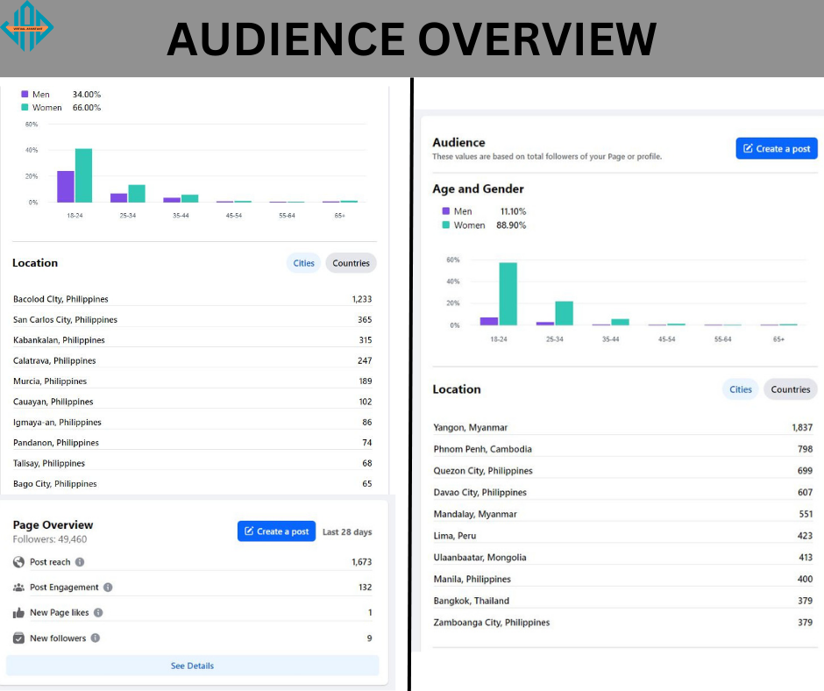Click the thumbs-up icon for New Page likes
The height and width of the screenshot is (691, 824).
19,613
